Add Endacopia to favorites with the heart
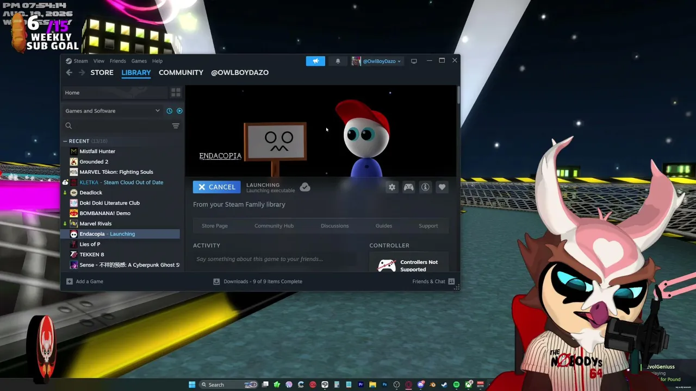This screenshot has width=696, height=391. (442, 187)
